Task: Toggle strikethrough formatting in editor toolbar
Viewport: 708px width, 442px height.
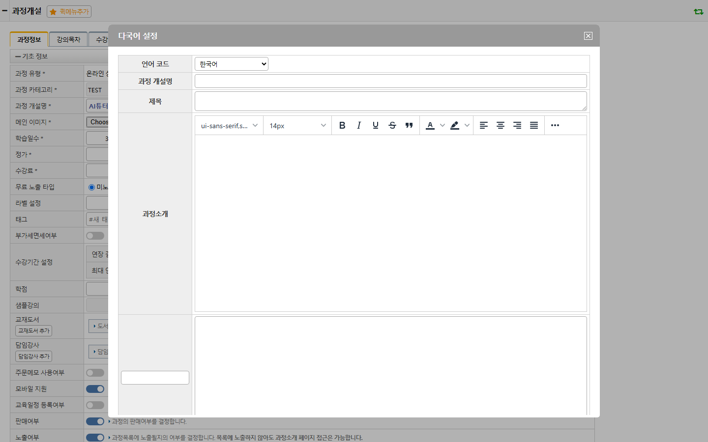Action: pos(392,125)
